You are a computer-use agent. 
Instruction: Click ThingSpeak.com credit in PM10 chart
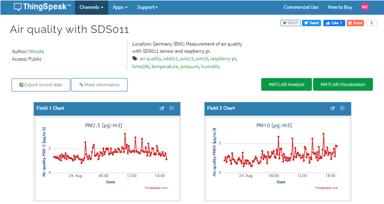tap(326, 188)
